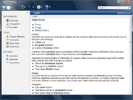The height and width of the screenshot is (100, 133).
Task: Open the English language dropdown
Action: tap(39, 13)
